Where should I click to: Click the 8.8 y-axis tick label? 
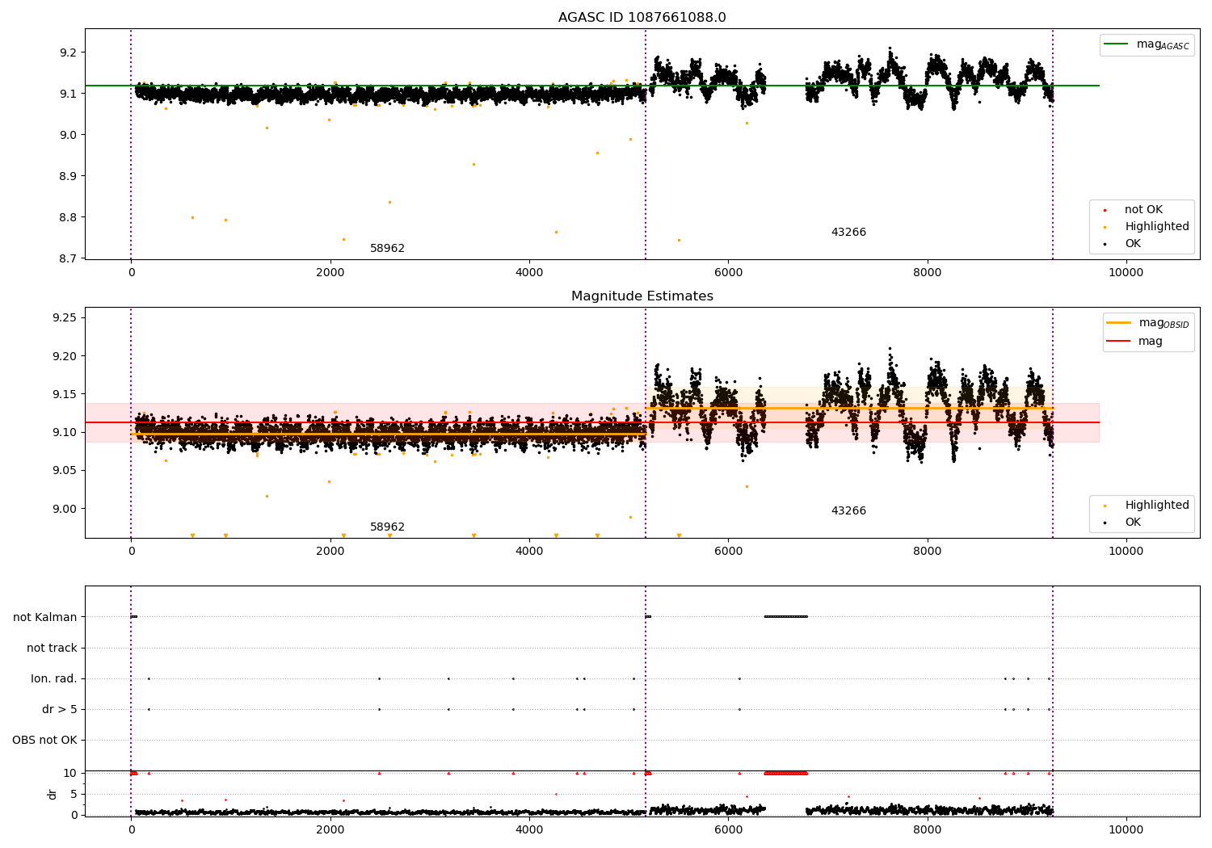point(69,217)
